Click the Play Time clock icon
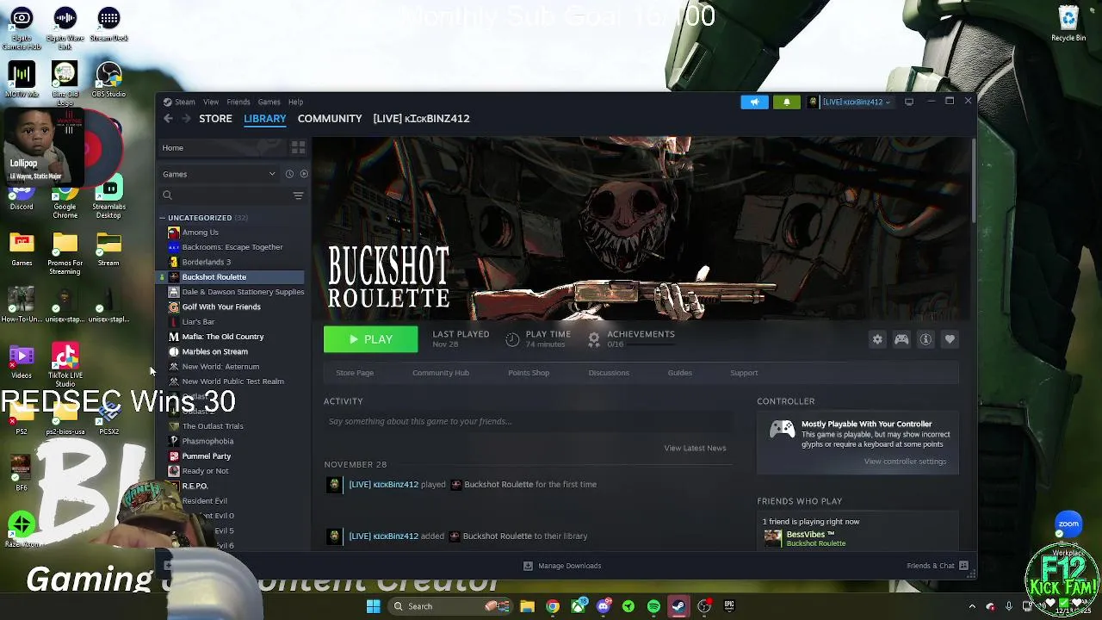Image resolution: width=1102 pixels, height=620 pixels. point(512,339)
